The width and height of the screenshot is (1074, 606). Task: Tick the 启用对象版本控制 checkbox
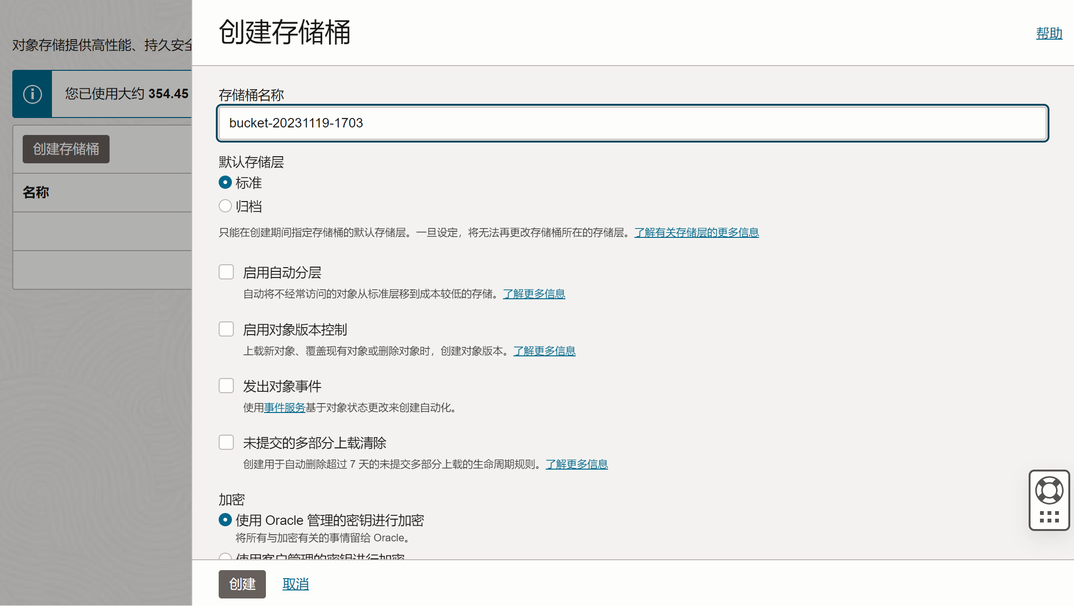[226, 329]
